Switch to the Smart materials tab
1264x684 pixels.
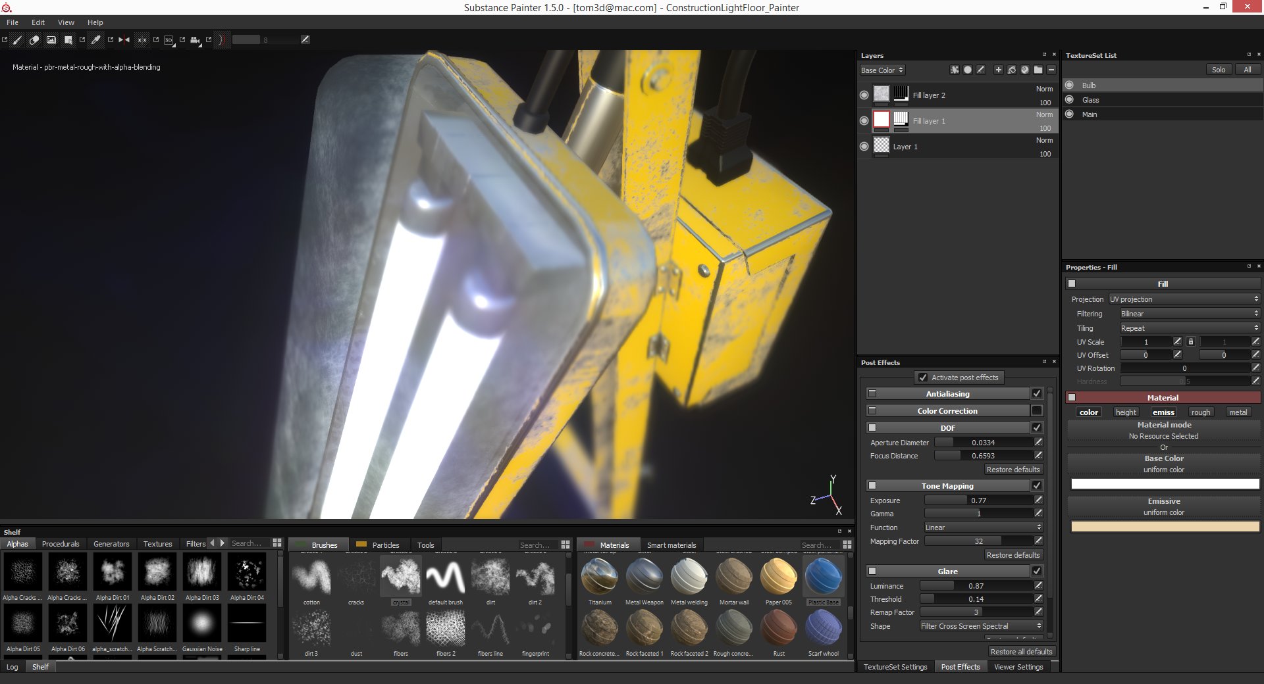[x=671, y=545]
